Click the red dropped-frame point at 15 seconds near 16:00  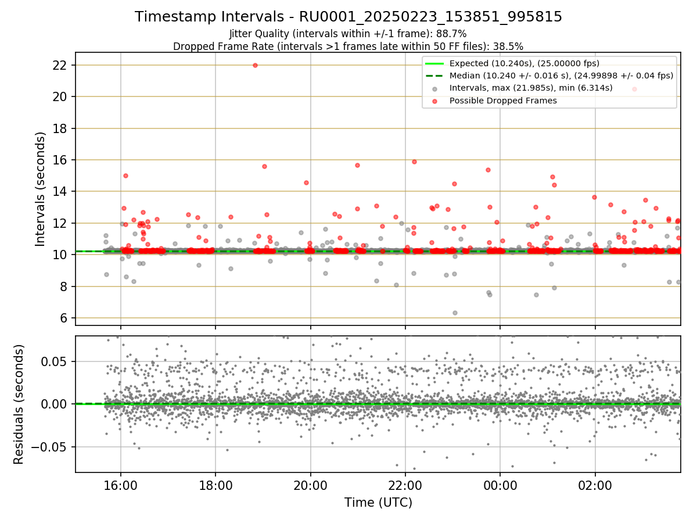125,175
